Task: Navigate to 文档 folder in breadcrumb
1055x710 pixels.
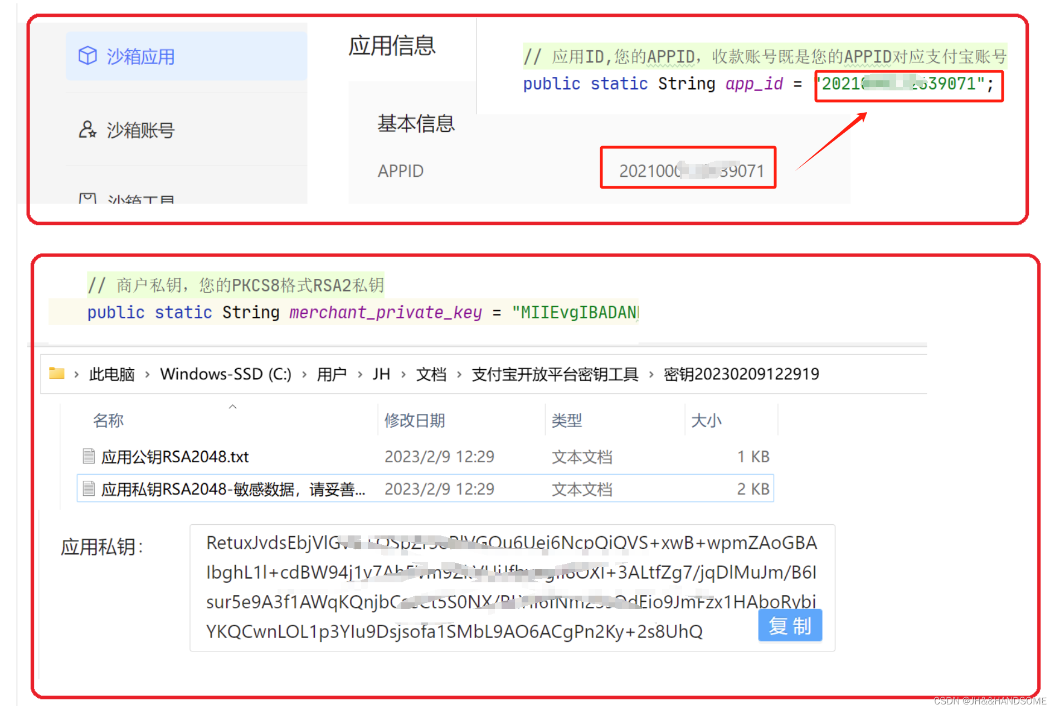Action: 431,374
